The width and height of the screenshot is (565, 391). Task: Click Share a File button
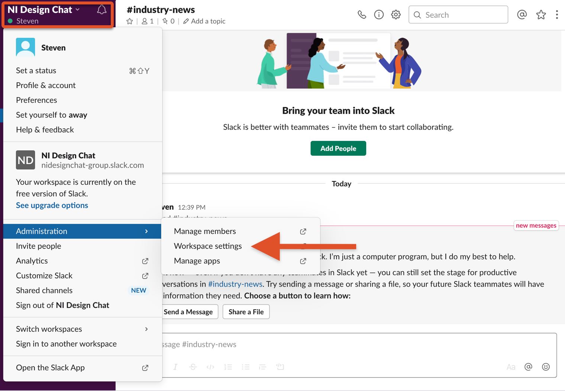click(246, 312)
